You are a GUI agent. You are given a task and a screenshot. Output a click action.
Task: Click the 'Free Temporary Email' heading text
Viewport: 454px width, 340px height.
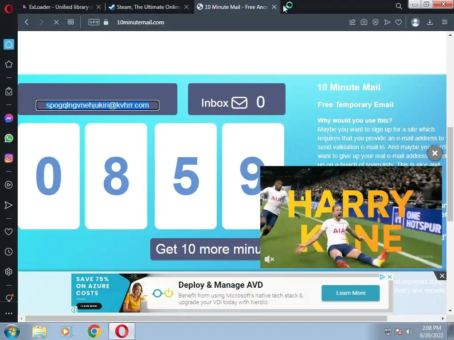(355, 104)
